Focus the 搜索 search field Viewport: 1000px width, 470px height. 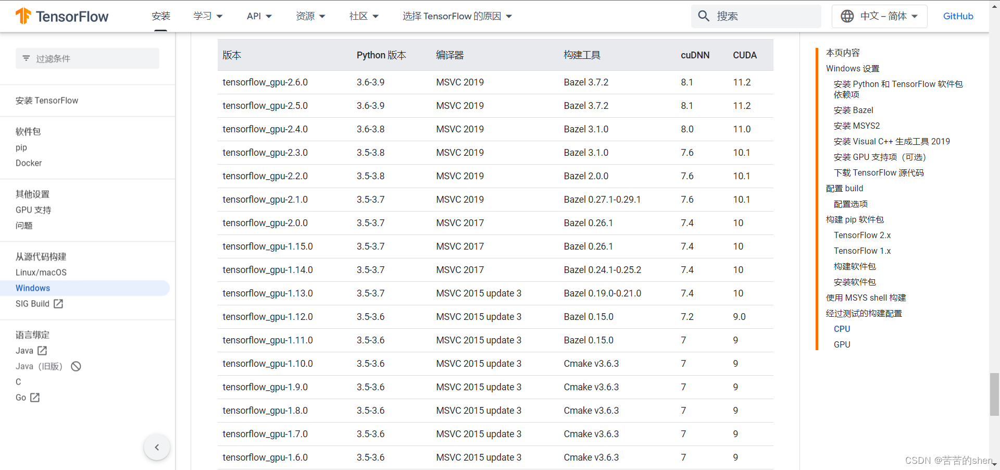(756, 16)
